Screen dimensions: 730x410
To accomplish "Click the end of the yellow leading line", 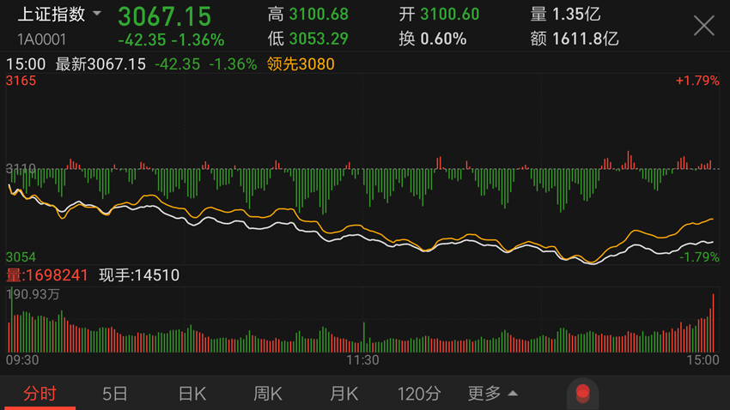I will click(711, 219).
